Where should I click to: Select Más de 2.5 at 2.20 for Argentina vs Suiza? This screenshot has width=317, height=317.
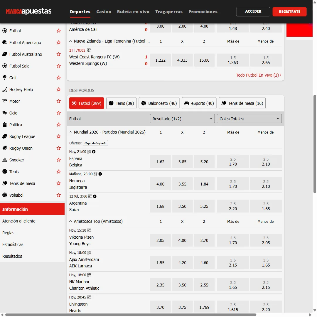[x=233, y=206]
